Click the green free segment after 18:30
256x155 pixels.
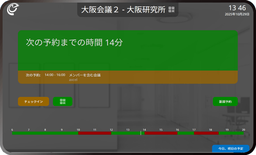coord(231,133)
